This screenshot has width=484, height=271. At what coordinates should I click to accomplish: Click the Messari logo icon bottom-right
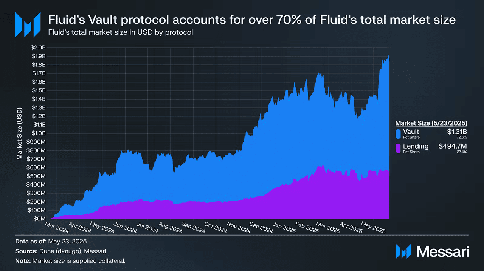(403, 251)
